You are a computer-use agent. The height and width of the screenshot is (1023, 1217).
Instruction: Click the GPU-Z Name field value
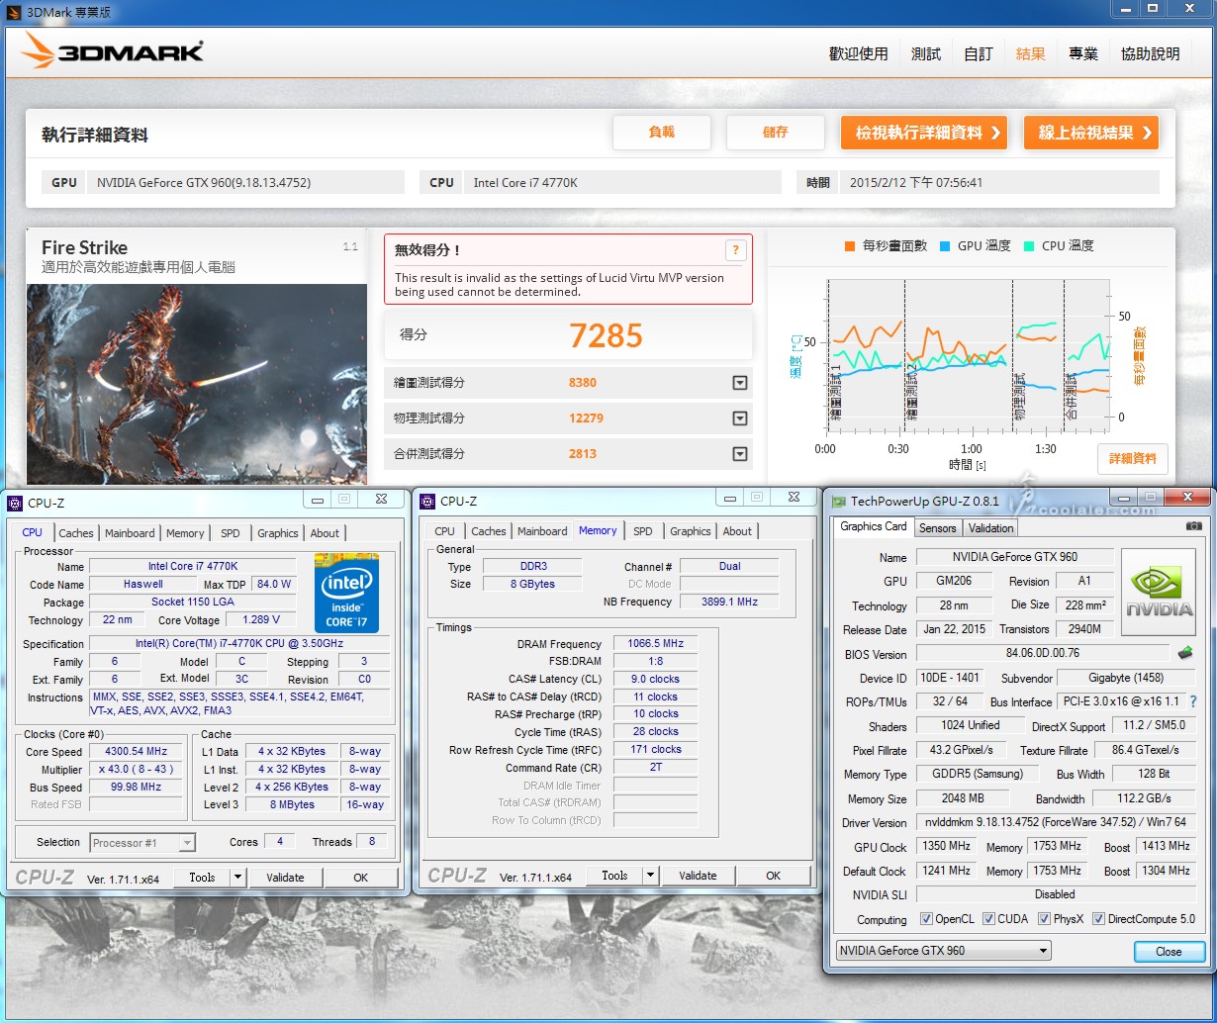(x=1015, y=557)
